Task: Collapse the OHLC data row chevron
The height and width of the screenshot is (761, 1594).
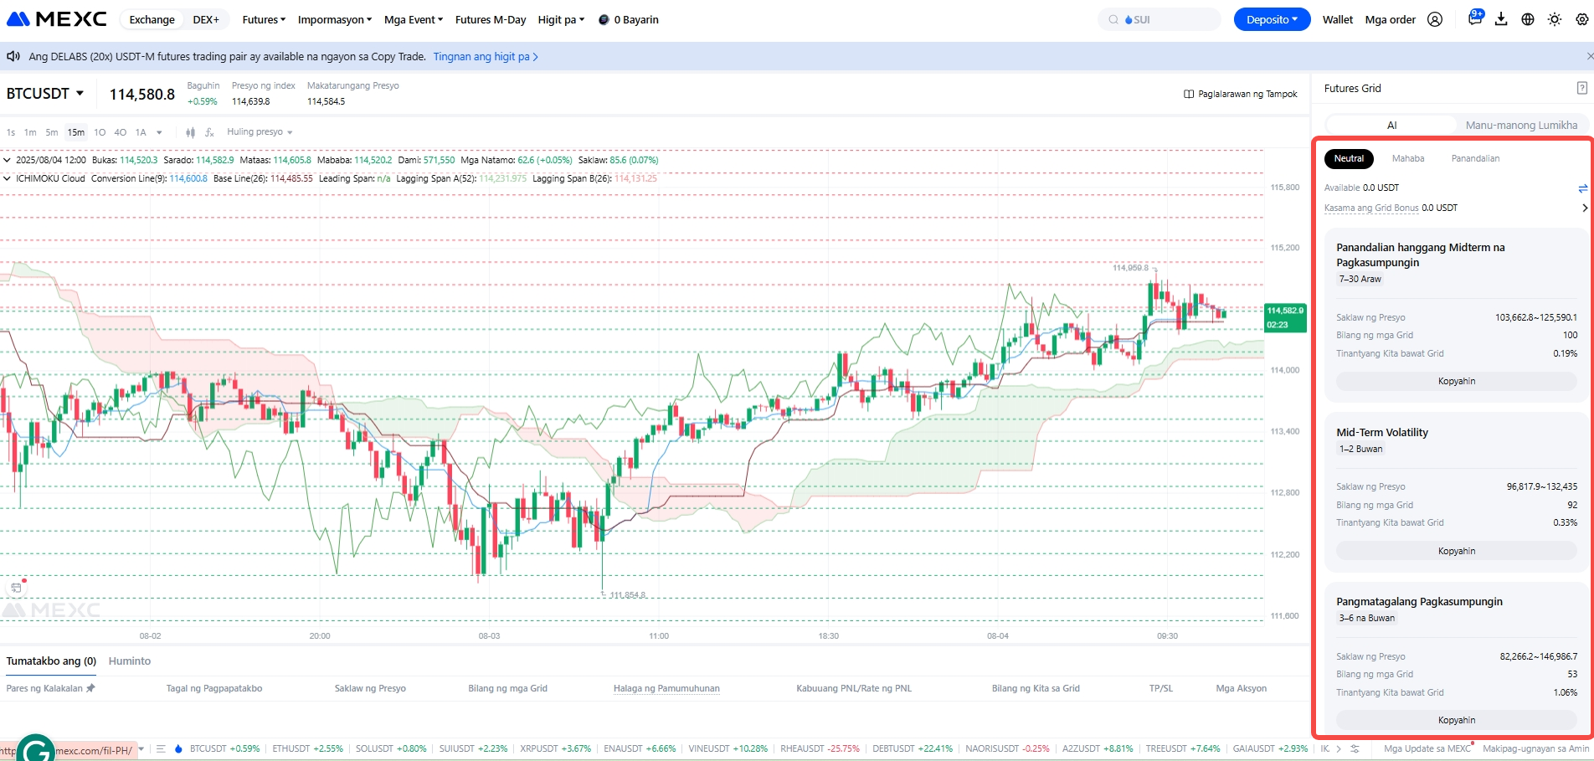Action: (x=7, y=160)
